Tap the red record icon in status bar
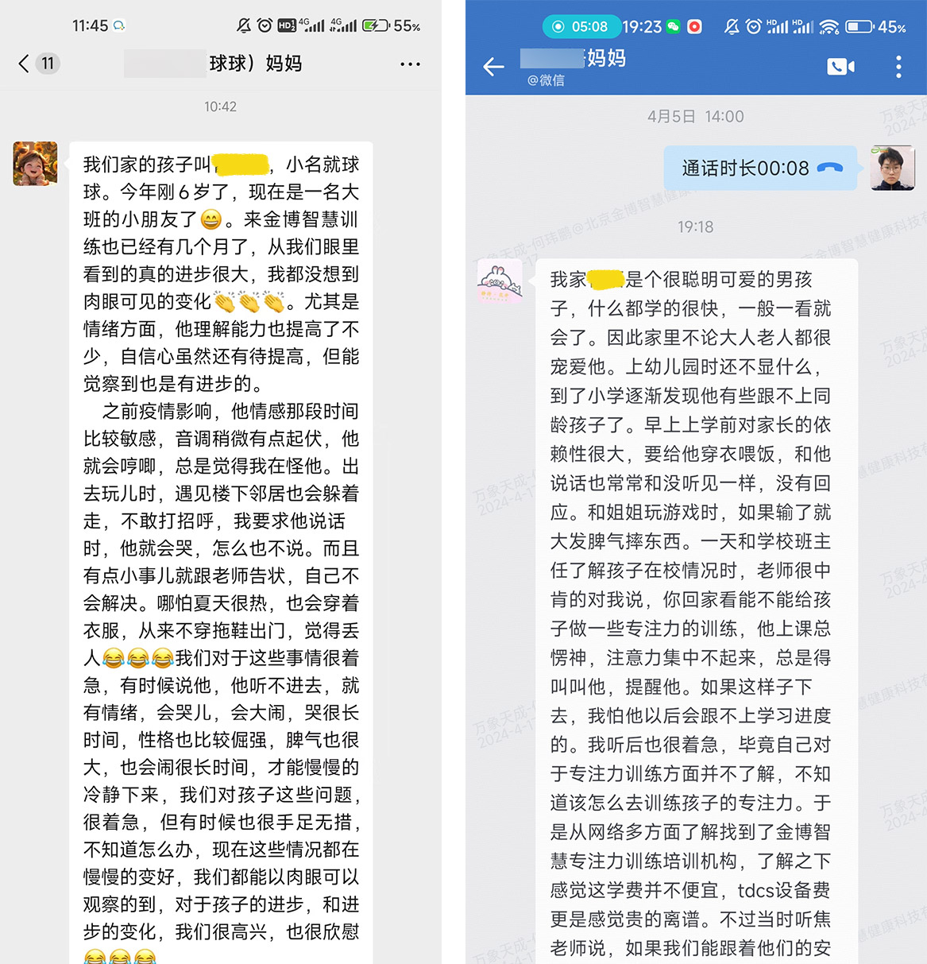The width and height of the screenshot is (927, 964). click(694, 26)
